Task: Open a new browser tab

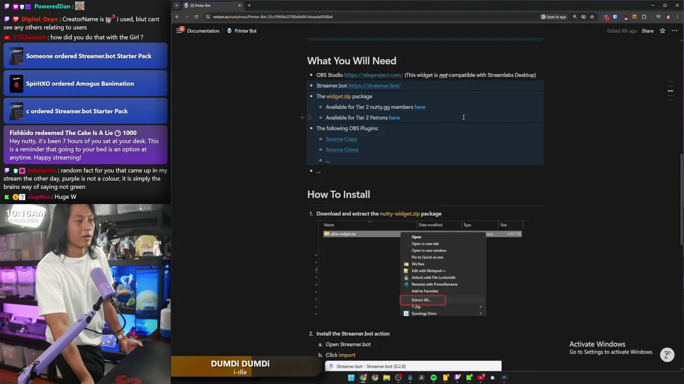Action: [249, 5]
